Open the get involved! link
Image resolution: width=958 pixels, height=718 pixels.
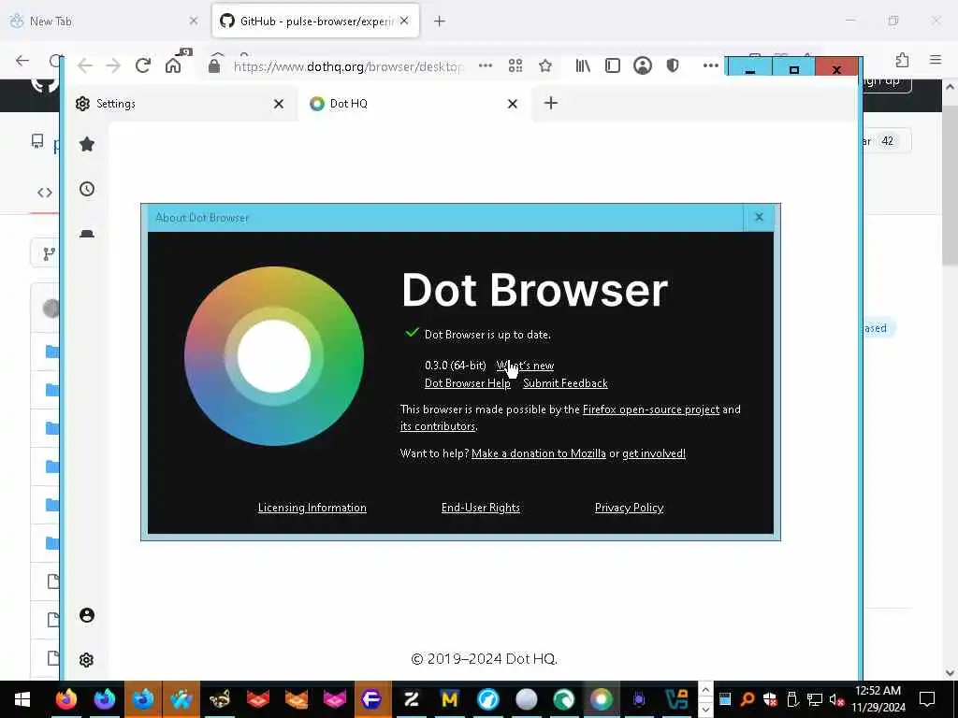(x=654, y=453)
